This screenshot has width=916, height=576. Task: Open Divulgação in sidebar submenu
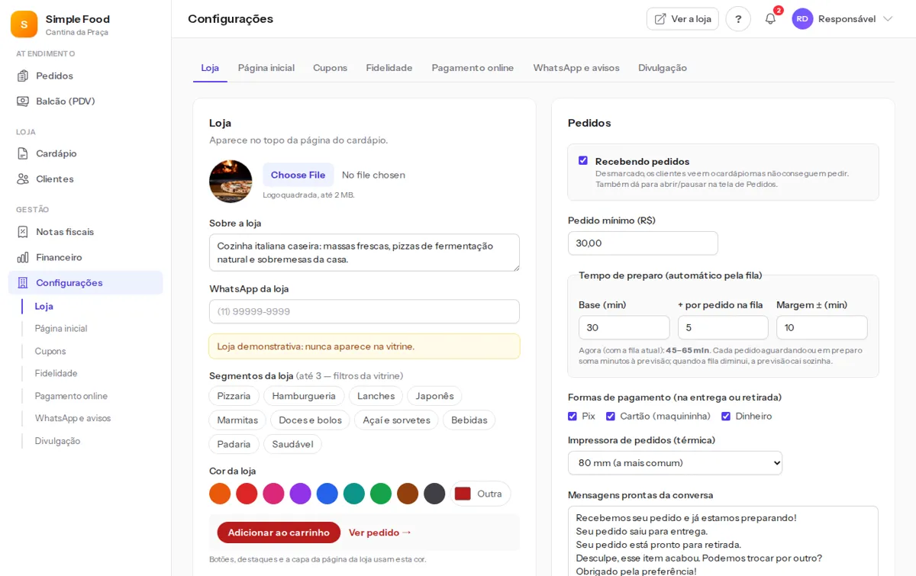tap(57, 441)
